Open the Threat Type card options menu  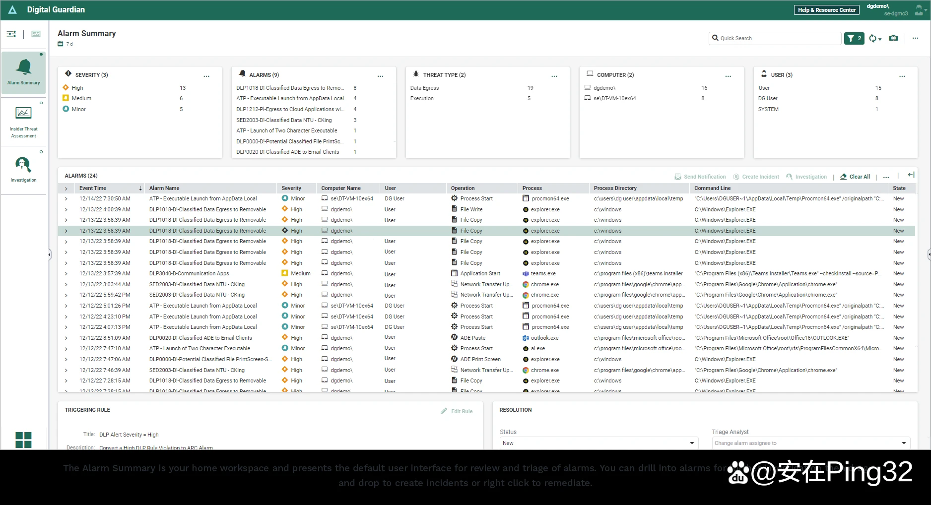(554, 76)
